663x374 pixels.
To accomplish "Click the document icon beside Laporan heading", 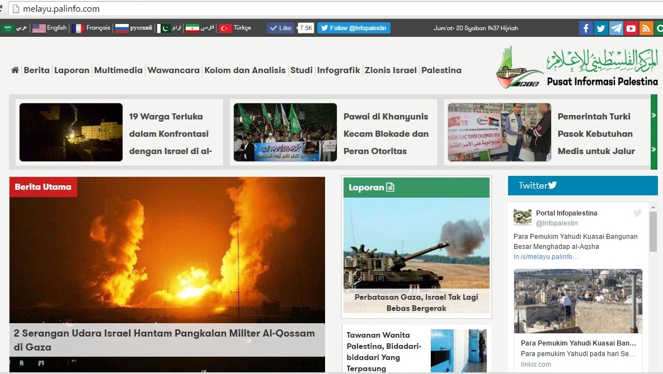I will (391, 187).
